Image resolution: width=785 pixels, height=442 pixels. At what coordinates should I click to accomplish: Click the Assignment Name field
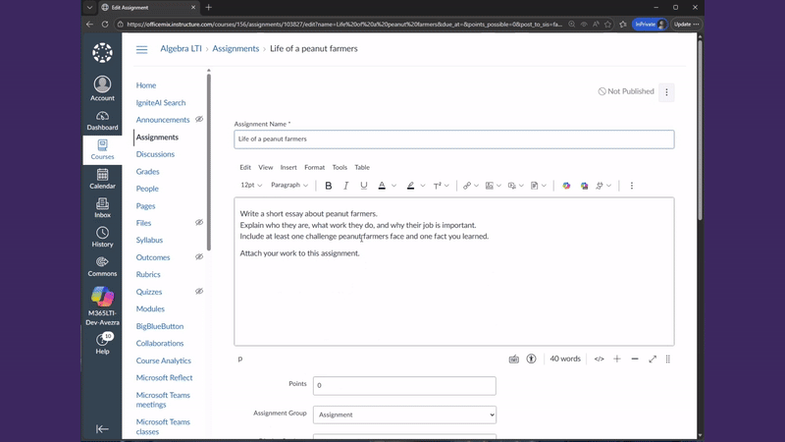[454, 139]
